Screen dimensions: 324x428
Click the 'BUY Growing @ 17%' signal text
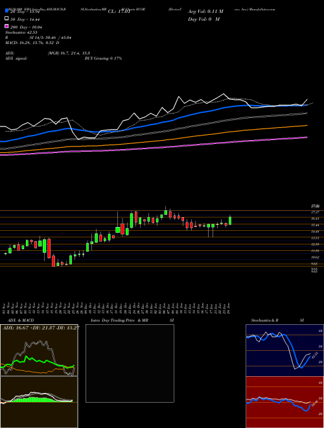(103, 58)
